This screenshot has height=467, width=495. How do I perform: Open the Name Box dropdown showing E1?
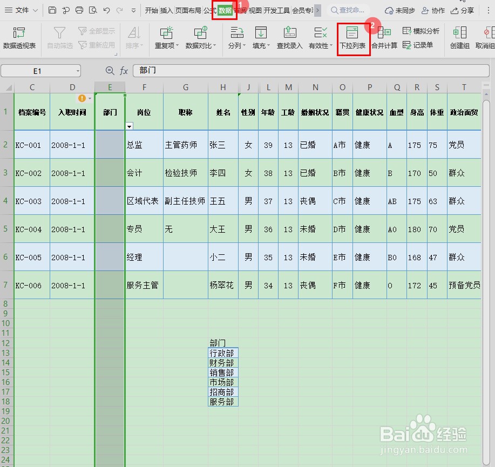(78, 71)
